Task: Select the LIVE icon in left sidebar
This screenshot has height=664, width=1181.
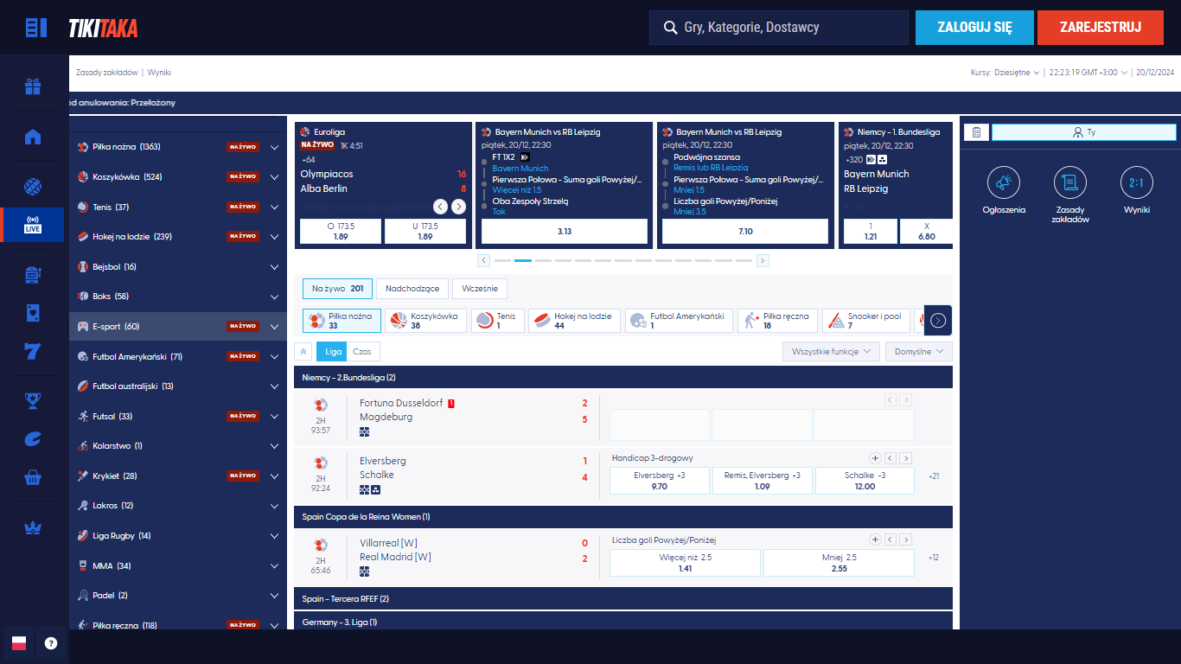Action: coord(33,225)
